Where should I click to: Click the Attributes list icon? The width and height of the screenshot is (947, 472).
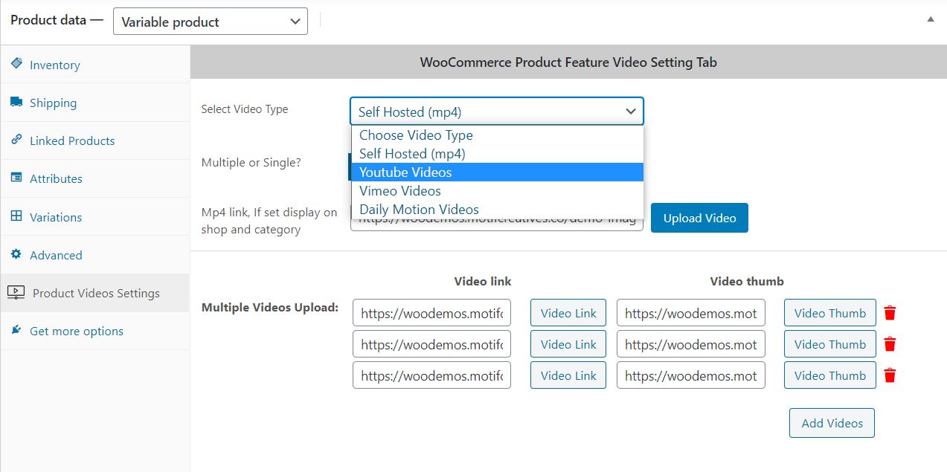[16, 178]
